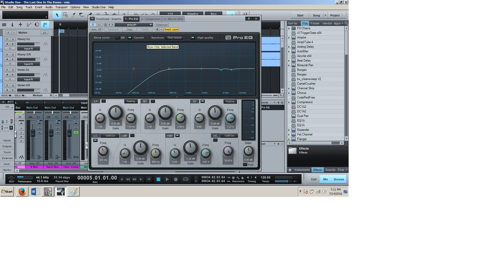483x256 pixels.
Task: Toggle Show curve Current
Action: click(x=130, y=38)
